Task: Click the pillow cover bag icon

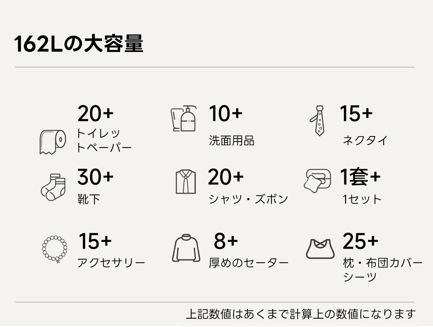Action: tap(320, 248)
